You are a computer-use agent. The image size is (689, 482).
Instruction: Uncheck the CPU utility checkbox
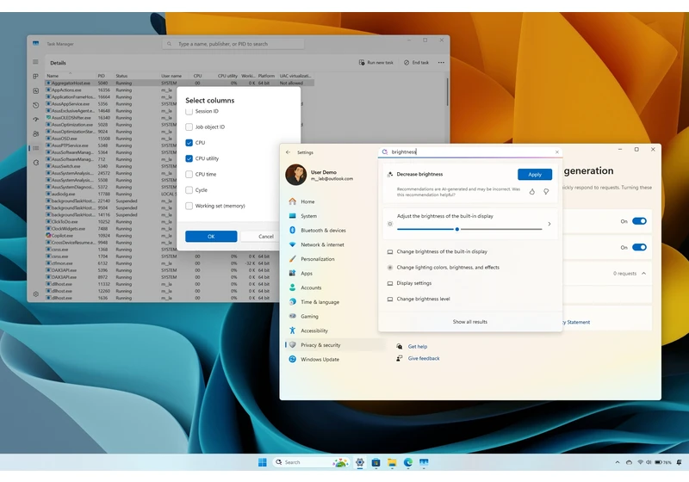(x=189, y=158)
